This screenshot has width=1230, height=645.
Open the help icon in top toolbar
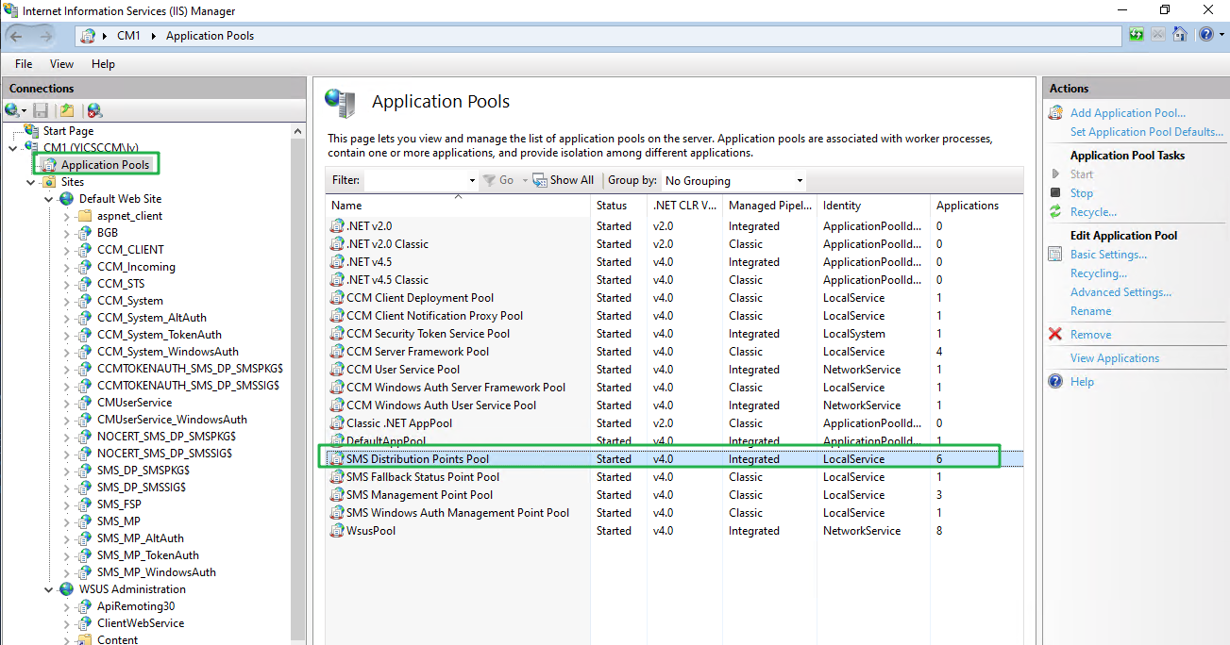1205,35
